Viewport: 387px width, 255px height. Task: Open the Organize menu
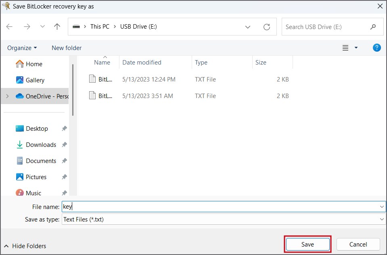[22, 48]
